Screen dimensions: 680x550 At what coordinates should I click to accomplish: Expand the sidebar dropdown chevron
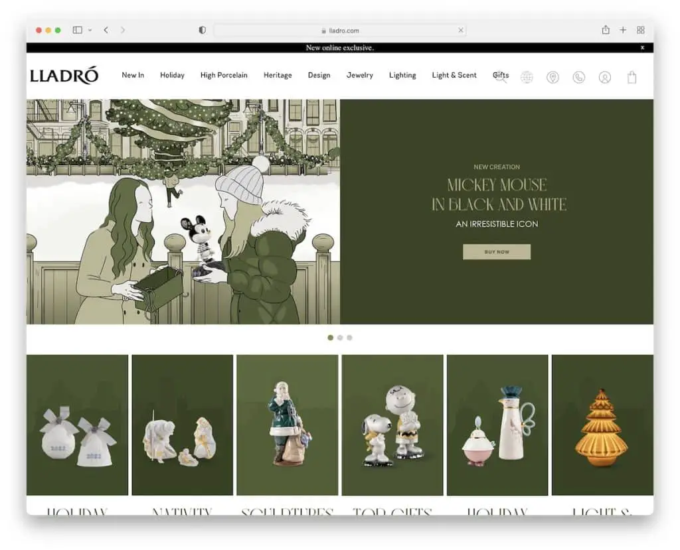pos(90,30)
